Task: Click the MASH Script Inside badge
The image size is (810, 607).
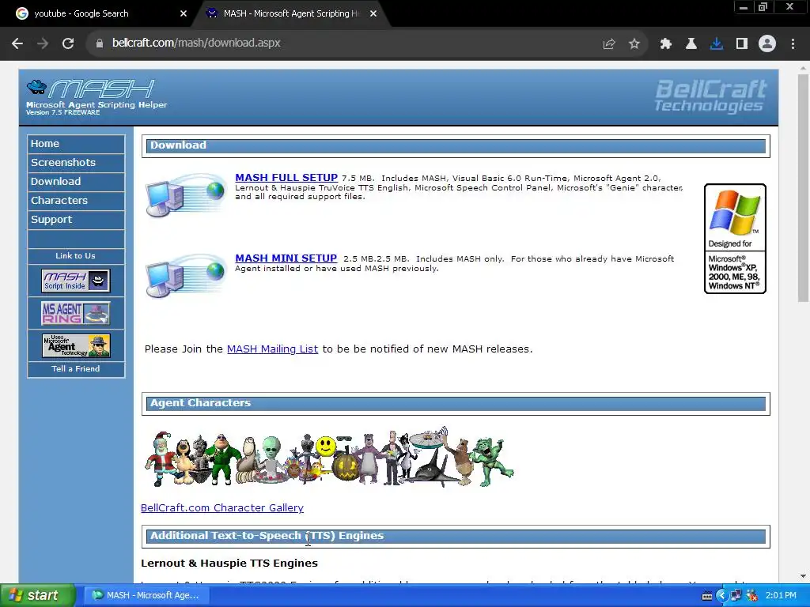Action: [75, 281]
